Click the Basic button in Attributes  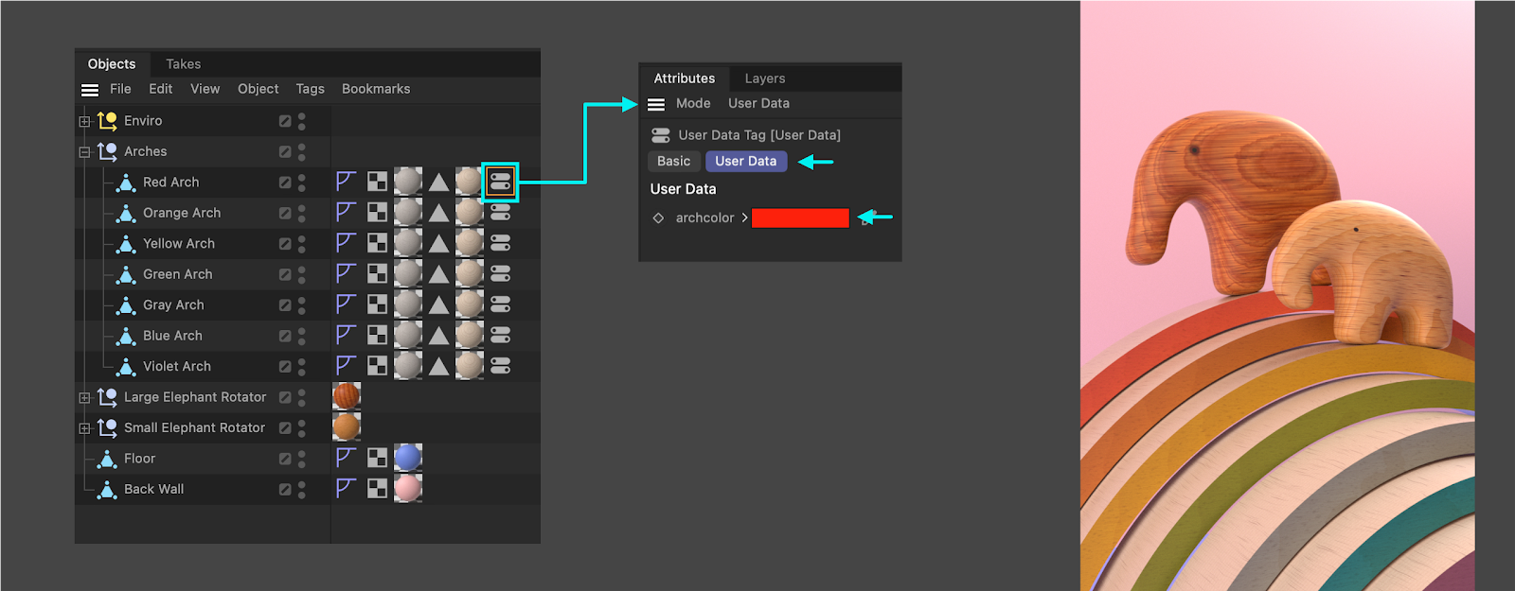click(673, 161)
